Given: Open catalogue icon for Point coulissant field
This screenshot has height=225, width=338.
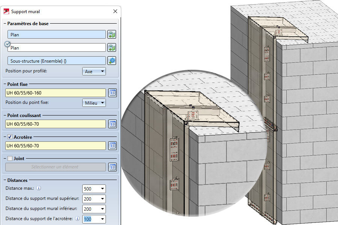Looking at the screenshot, I should pos(113,124).
